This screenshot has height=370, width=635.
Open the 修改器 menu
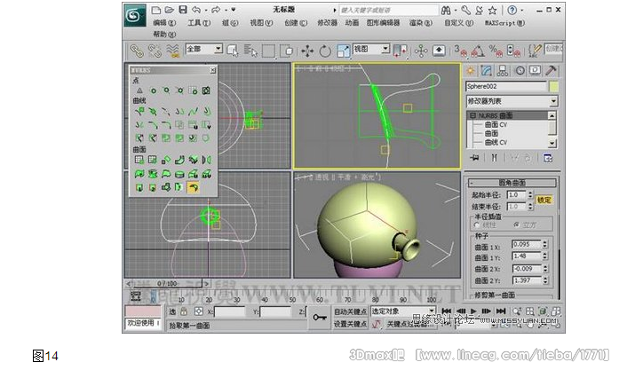click(327, 23)
